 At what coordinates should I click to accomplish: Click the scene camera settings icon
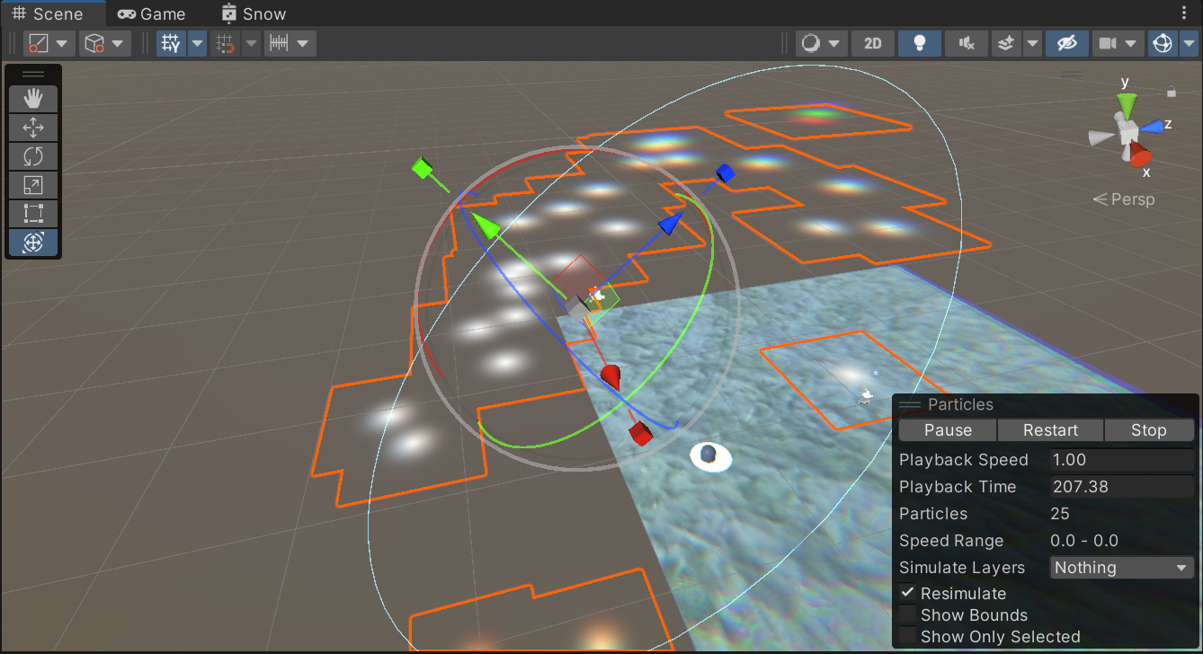[1107, 43]
